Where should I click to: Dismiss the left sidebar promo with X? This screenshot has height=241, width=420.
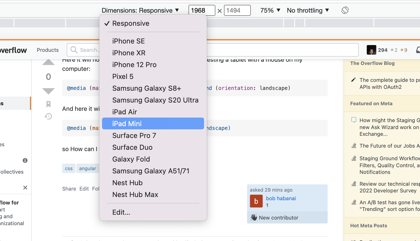[x=25, y=188]
